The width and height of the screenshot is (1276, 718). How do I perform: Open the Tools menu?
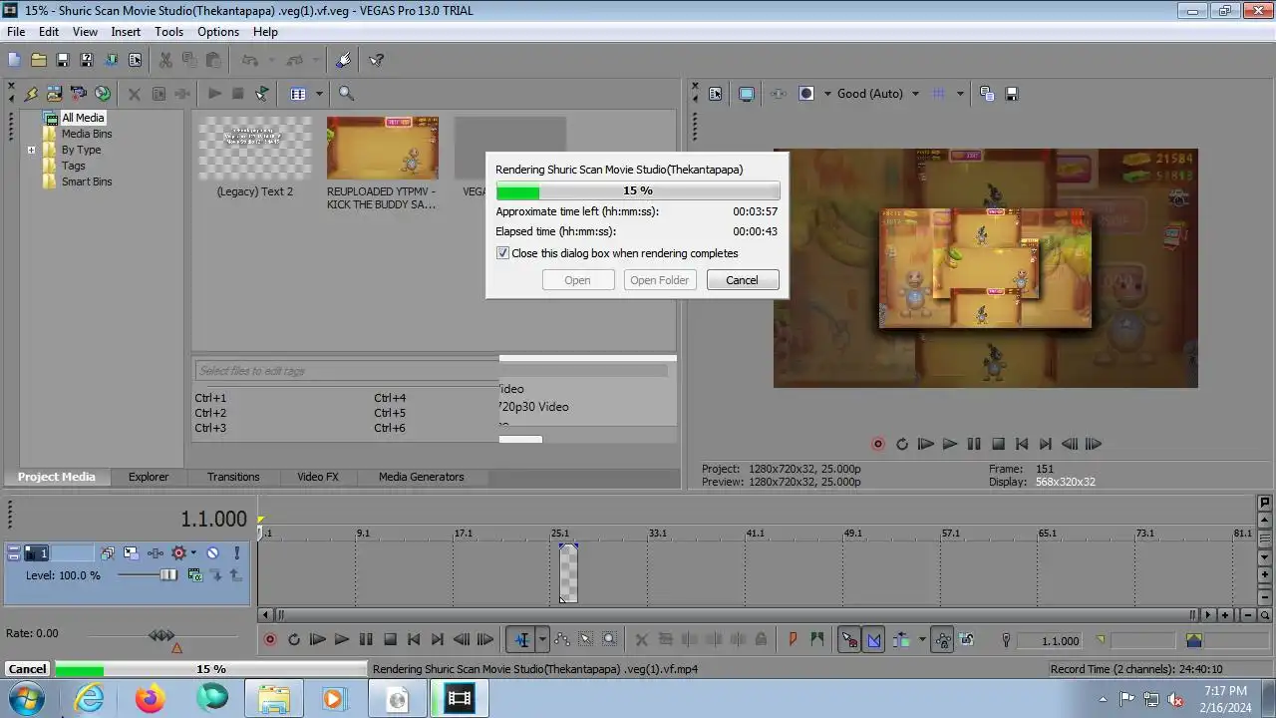[x=168, y=32]
